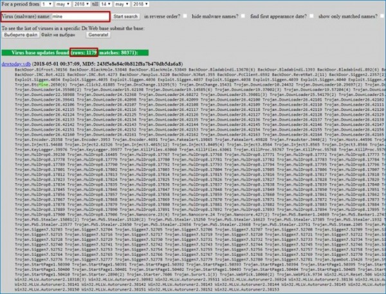Select the Win32.HLLW.Autoruner2.38153 entry
Viewport: 386px width, 294px height.
pos(247,289)
